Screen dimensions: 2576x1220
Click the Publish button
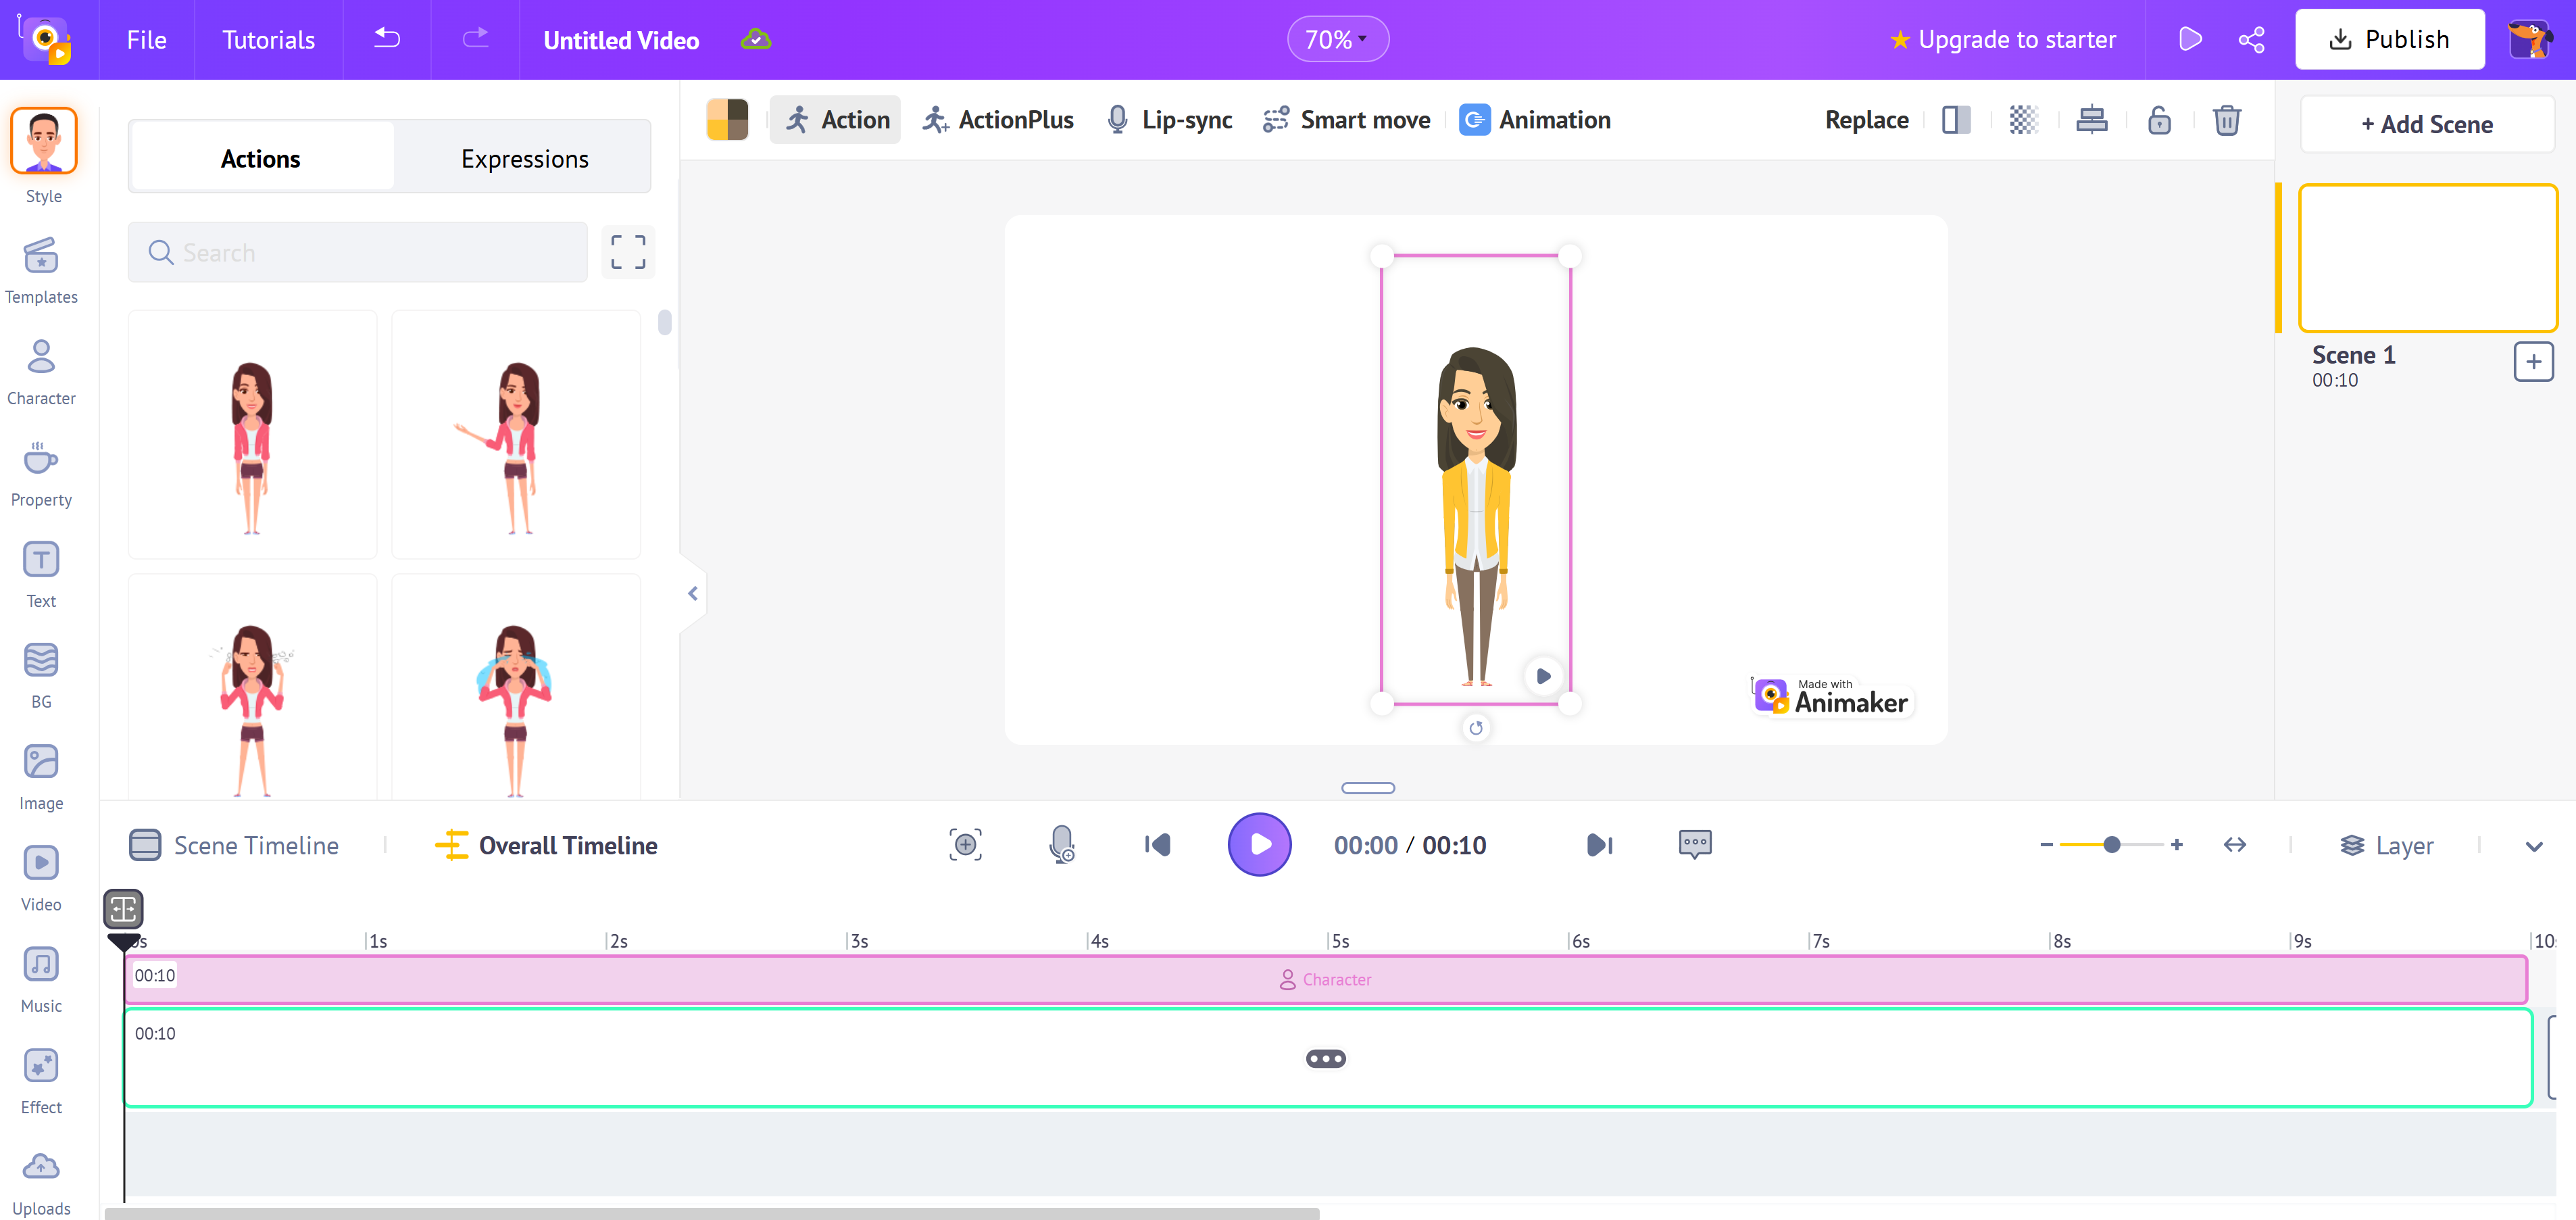tap(2388, 40)
